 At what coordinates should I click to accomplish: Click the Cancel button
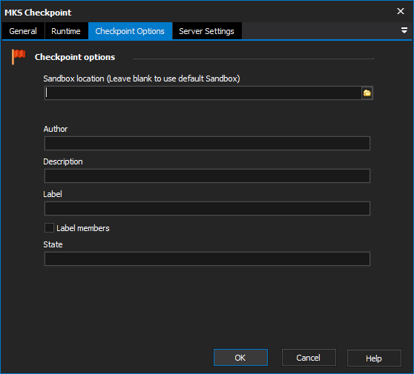(x=309, y=358)
